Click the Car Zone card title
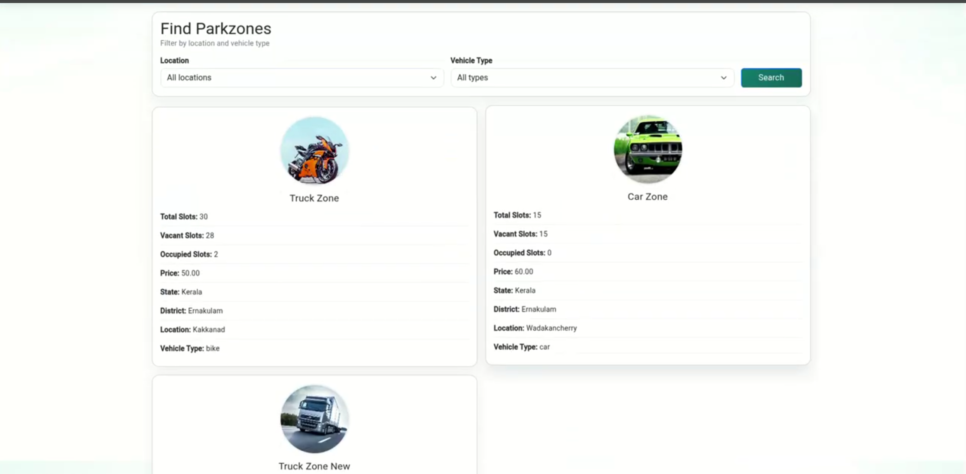 click(x=648, y=196)
